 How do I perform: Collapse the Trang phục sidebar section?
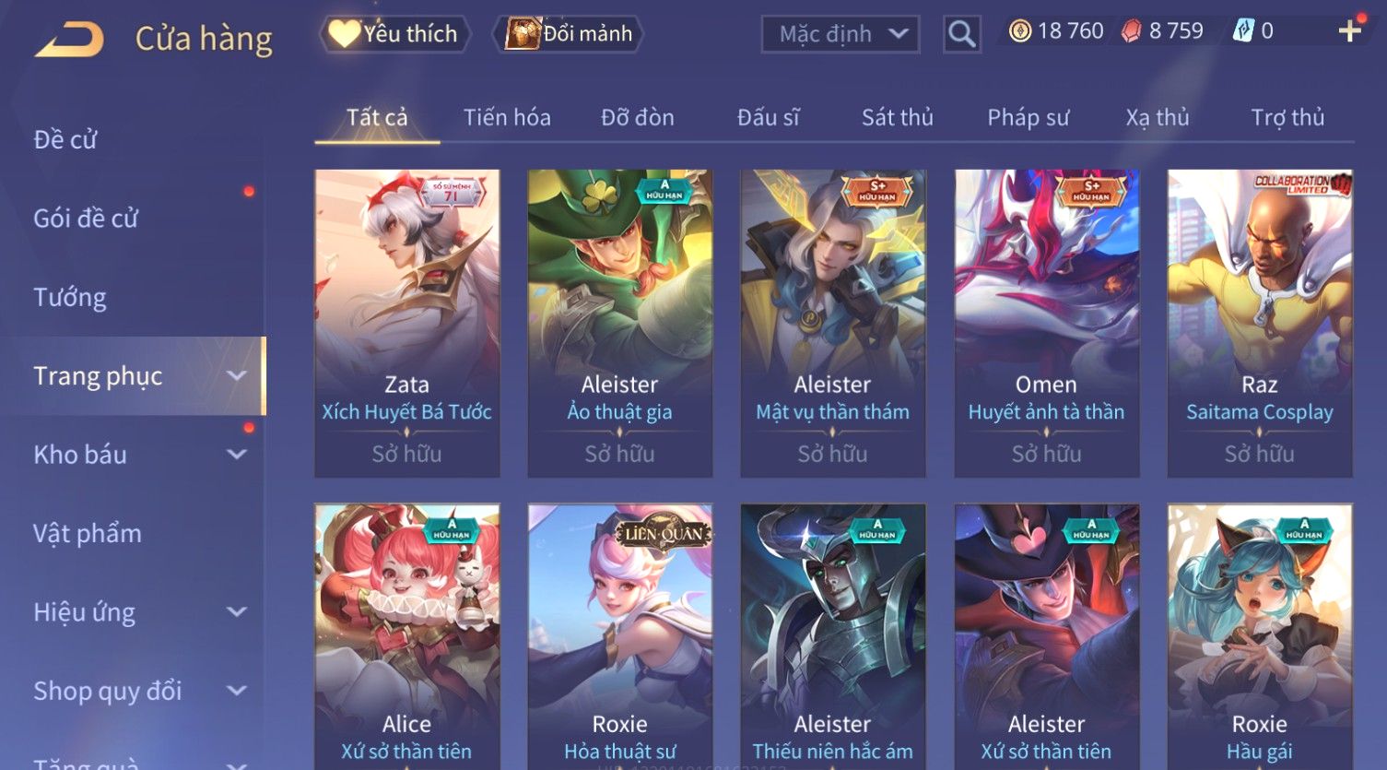click(x=237, y=375)
